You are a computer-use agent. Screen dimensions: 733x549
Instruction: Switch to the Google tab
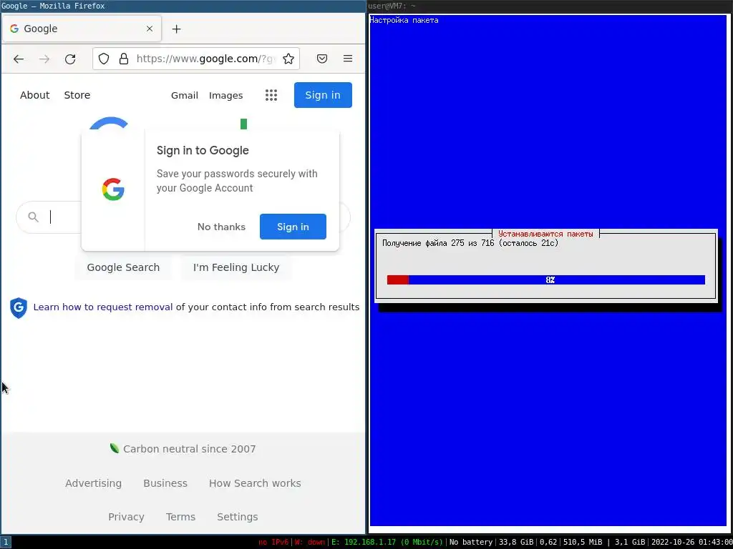tap(82, 29)
